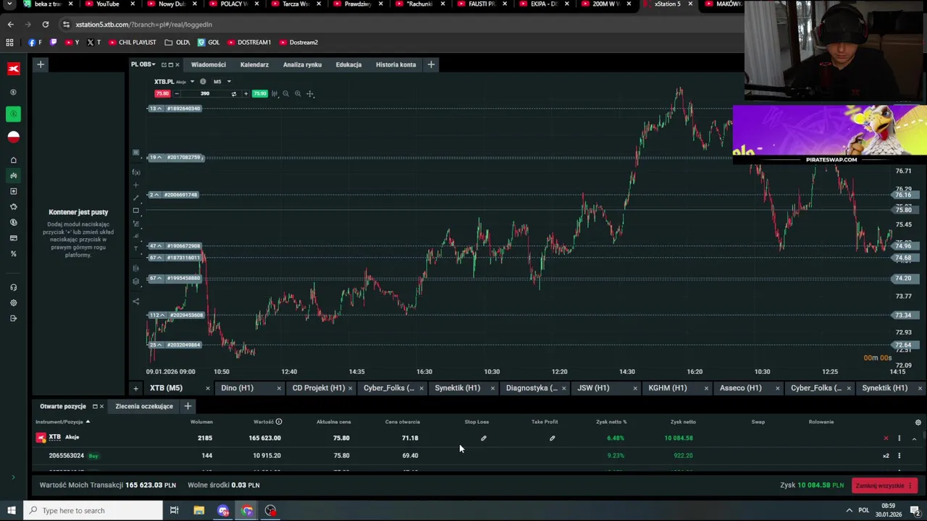Screen dimensions: 927x521
Task: Open the chart layers tool
Action: [x=135, y=281]
